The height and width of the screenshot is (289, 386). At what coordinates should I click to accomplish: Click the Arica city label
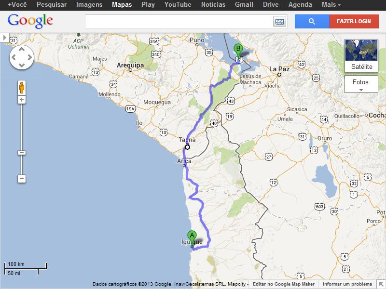point(184,161)
